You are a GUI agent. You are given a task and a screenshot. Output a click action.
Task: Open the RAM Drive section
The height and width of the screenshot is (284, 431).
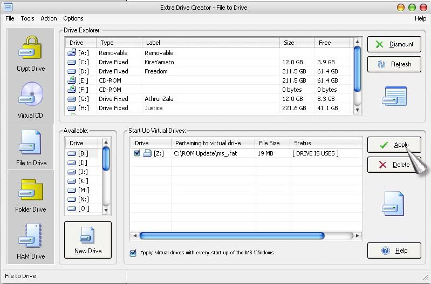31,240
